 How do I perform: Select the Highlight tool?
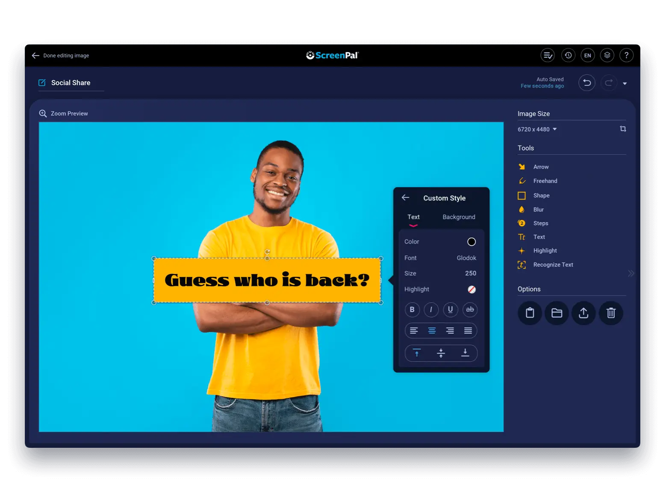pyautogui.click(x=545, y=250)
